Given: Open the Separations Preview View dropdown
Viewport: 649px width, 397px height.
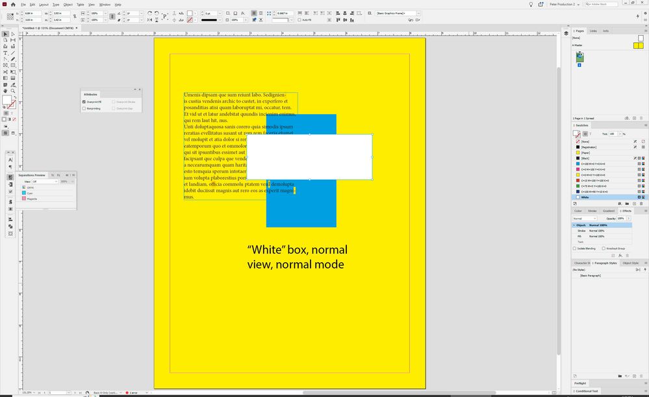Looking at the screenshot, I should (x=45, y=182).
